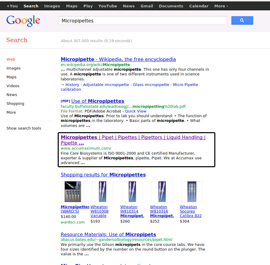Viewport: 270px width, 265px height.
Task: Click the About 307,000 results text
Action: tap(97, 41)
